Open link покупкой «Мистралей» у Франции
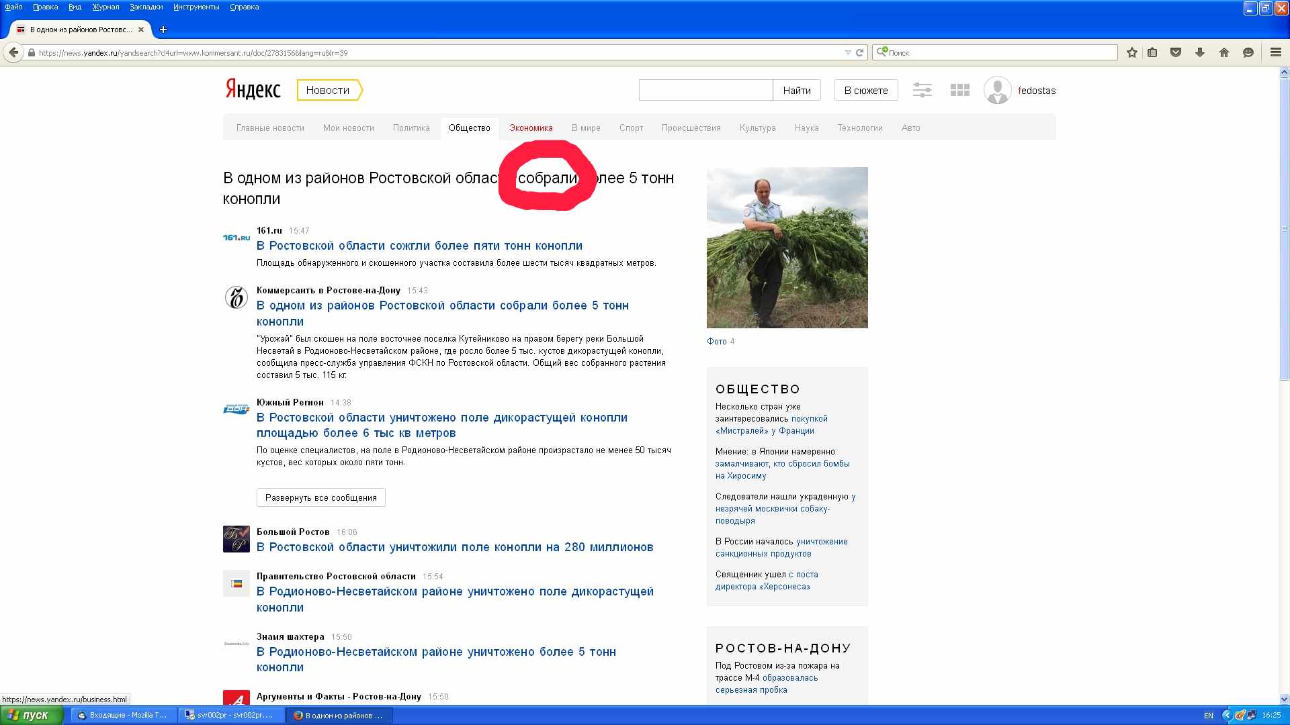Screen dimensions: 1290x725 pyautogui.click(x=771, y=425)
